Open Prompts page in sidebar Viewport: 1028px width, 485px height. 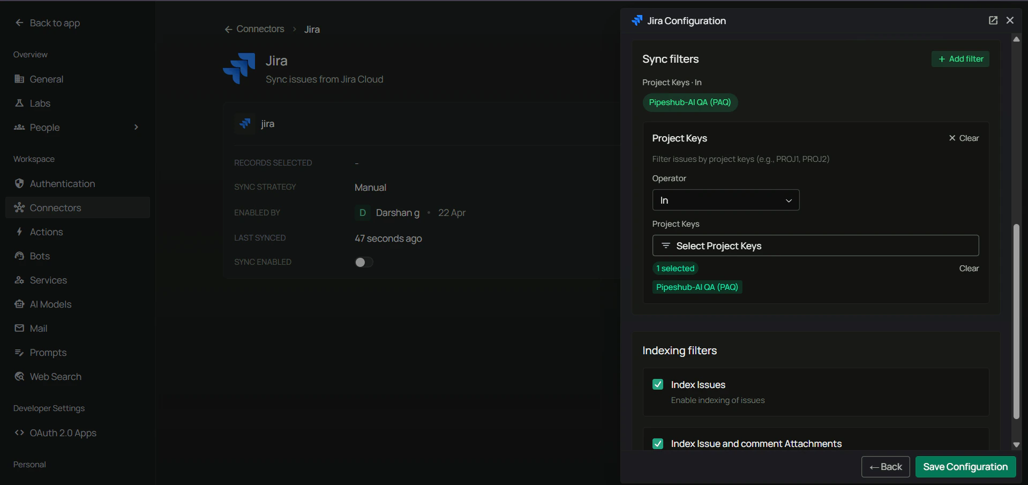click(x=78, y=352)
